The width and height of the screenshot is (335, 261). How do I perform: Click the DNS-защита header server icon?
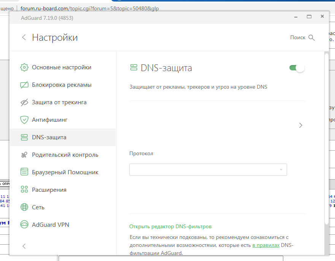pyautogui.click(x=134, y=68)
